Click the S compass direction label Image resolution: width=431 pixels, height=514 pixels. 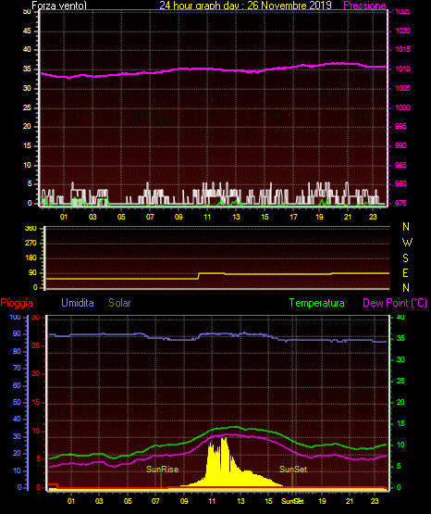point(405,258)
